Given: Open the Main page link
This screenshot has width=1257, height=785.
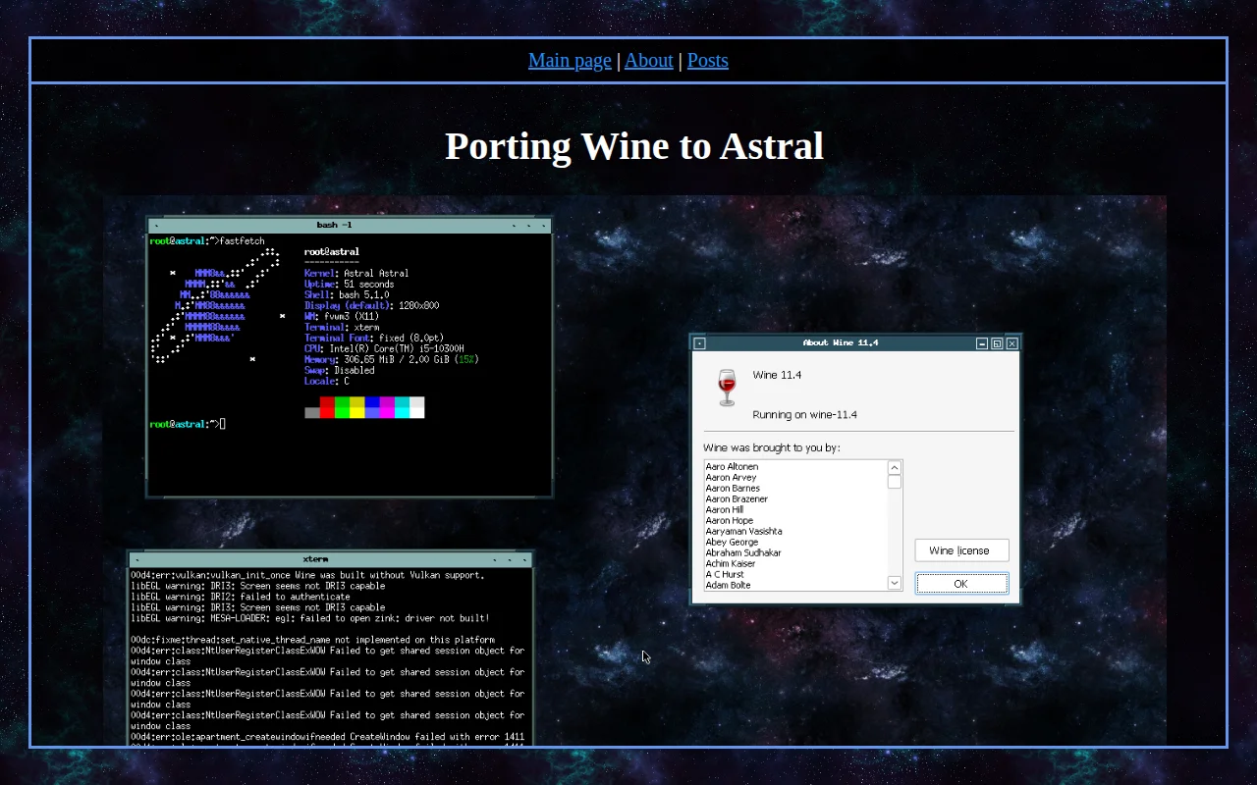Looking at the screenshot, I should pyautogui.click(x=570, y=60).
